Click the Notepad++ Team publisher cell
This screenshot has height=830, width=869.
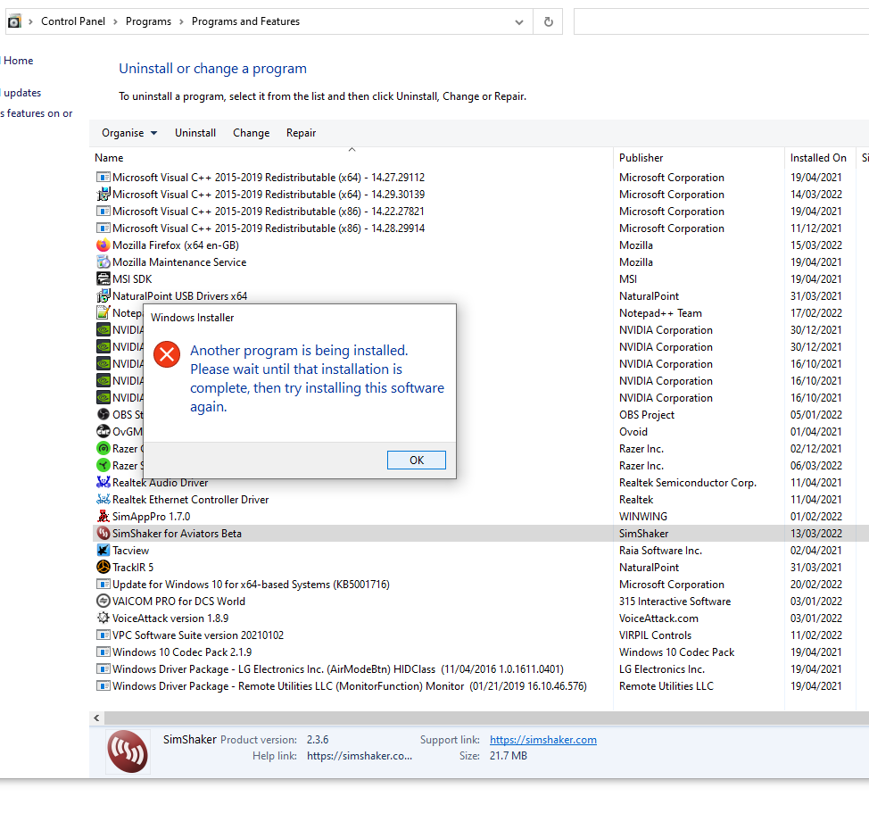660,313
